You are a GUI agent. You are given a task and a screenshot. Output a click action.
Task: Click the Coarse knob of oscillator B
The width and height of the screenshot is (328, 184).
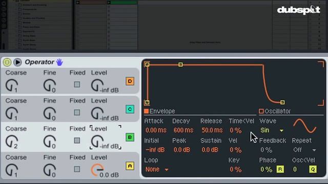tap(12, 142)
